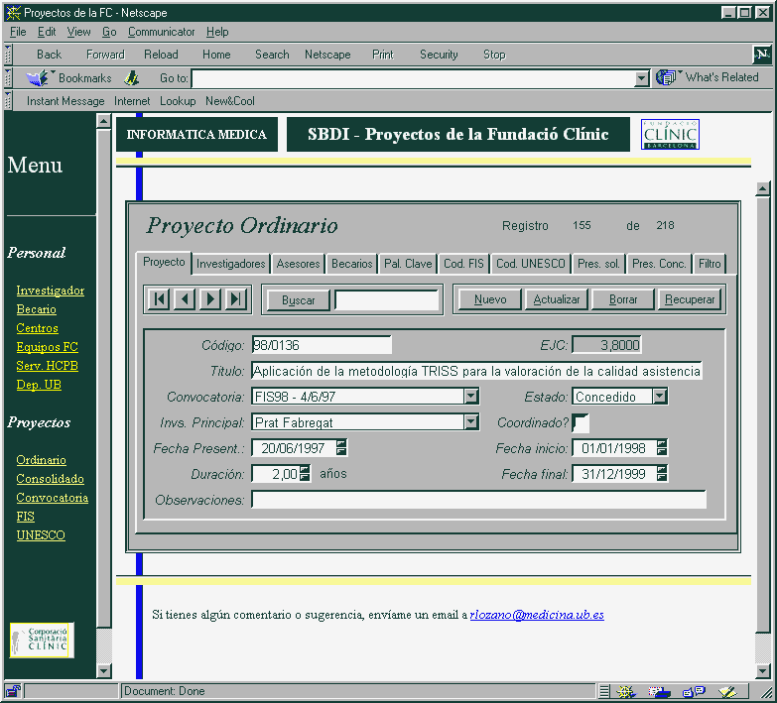Open the Communicator menu

click(162, 32)
